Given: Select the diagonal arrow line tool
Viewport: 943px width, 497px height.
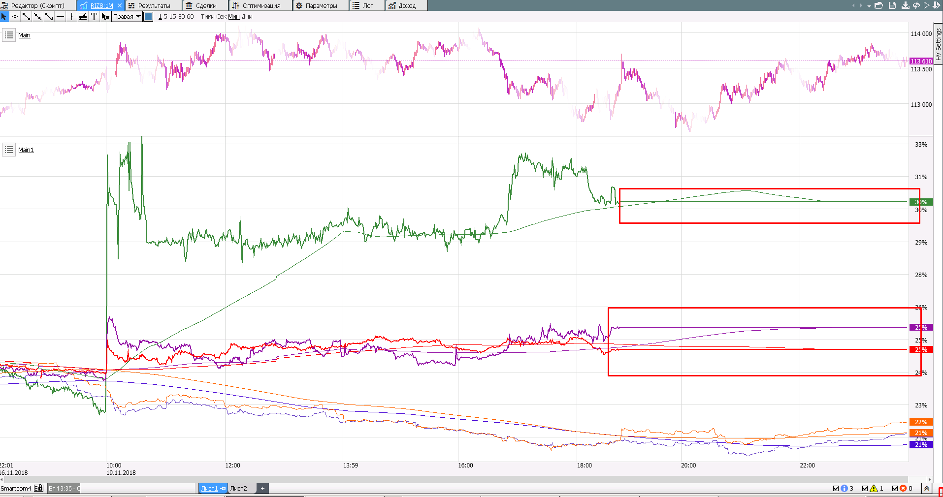Looking at the screenshot, I should point(49,17).
